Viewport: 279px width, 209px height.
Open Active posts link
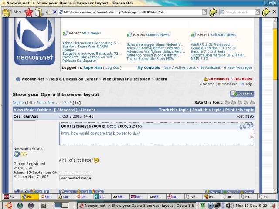pos(185,68)
